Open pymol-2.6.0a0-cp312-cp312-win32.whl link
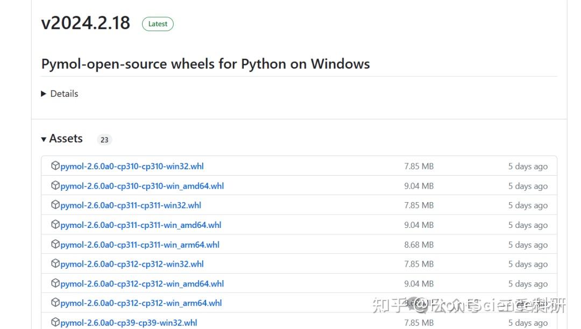The image size is (581, 329). click(132, 264)
